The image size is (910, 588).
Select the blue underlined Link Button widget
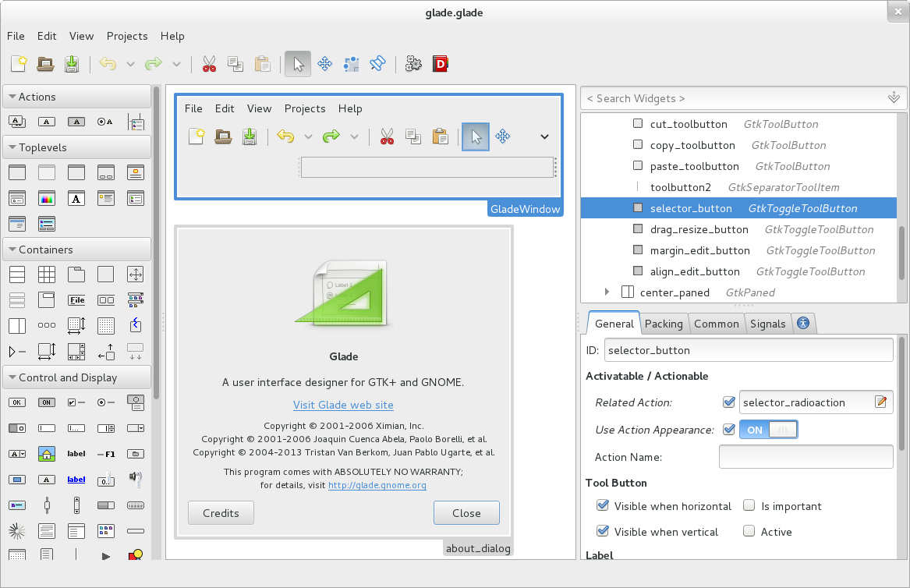click(76, 480)
